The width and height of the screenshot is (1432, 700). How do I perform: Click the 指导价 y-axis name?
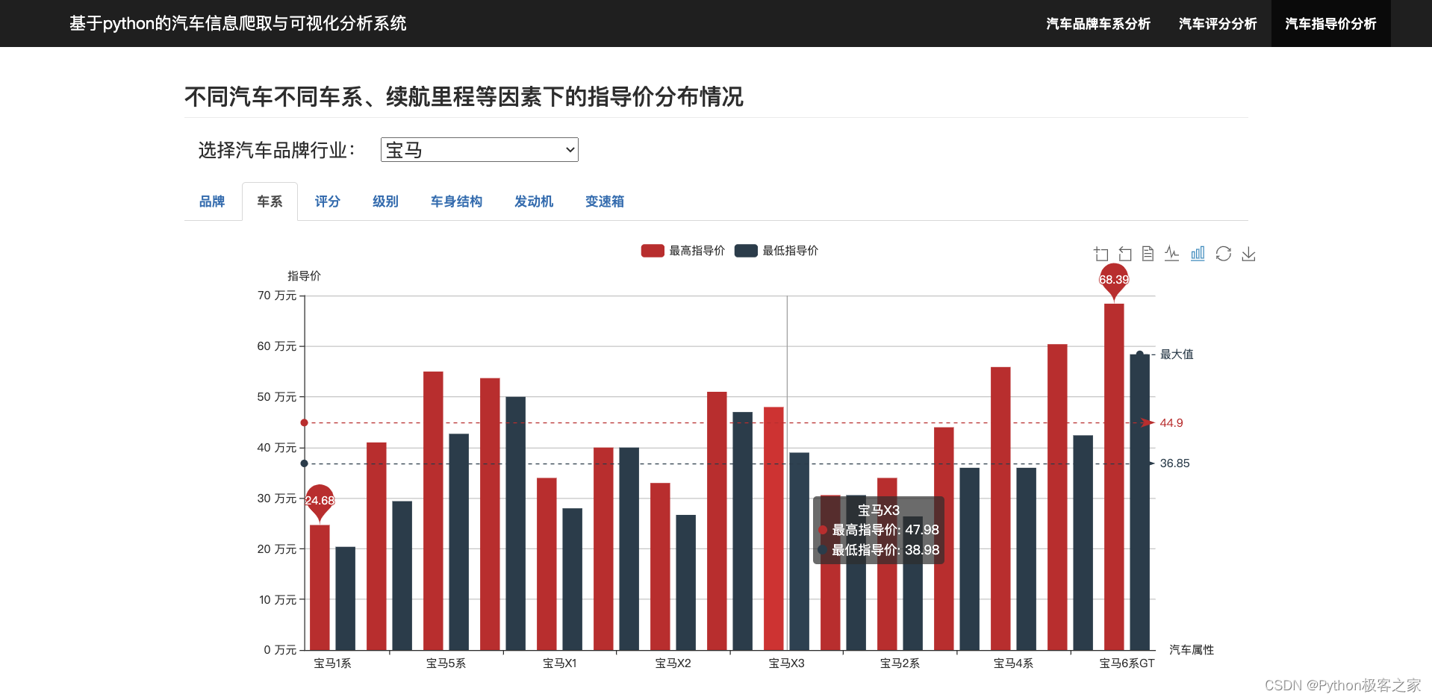click(304, 276)
